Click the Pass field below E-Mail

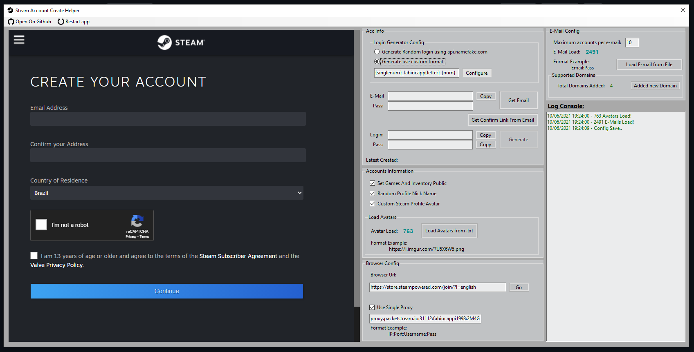click(x=430, y=106)
